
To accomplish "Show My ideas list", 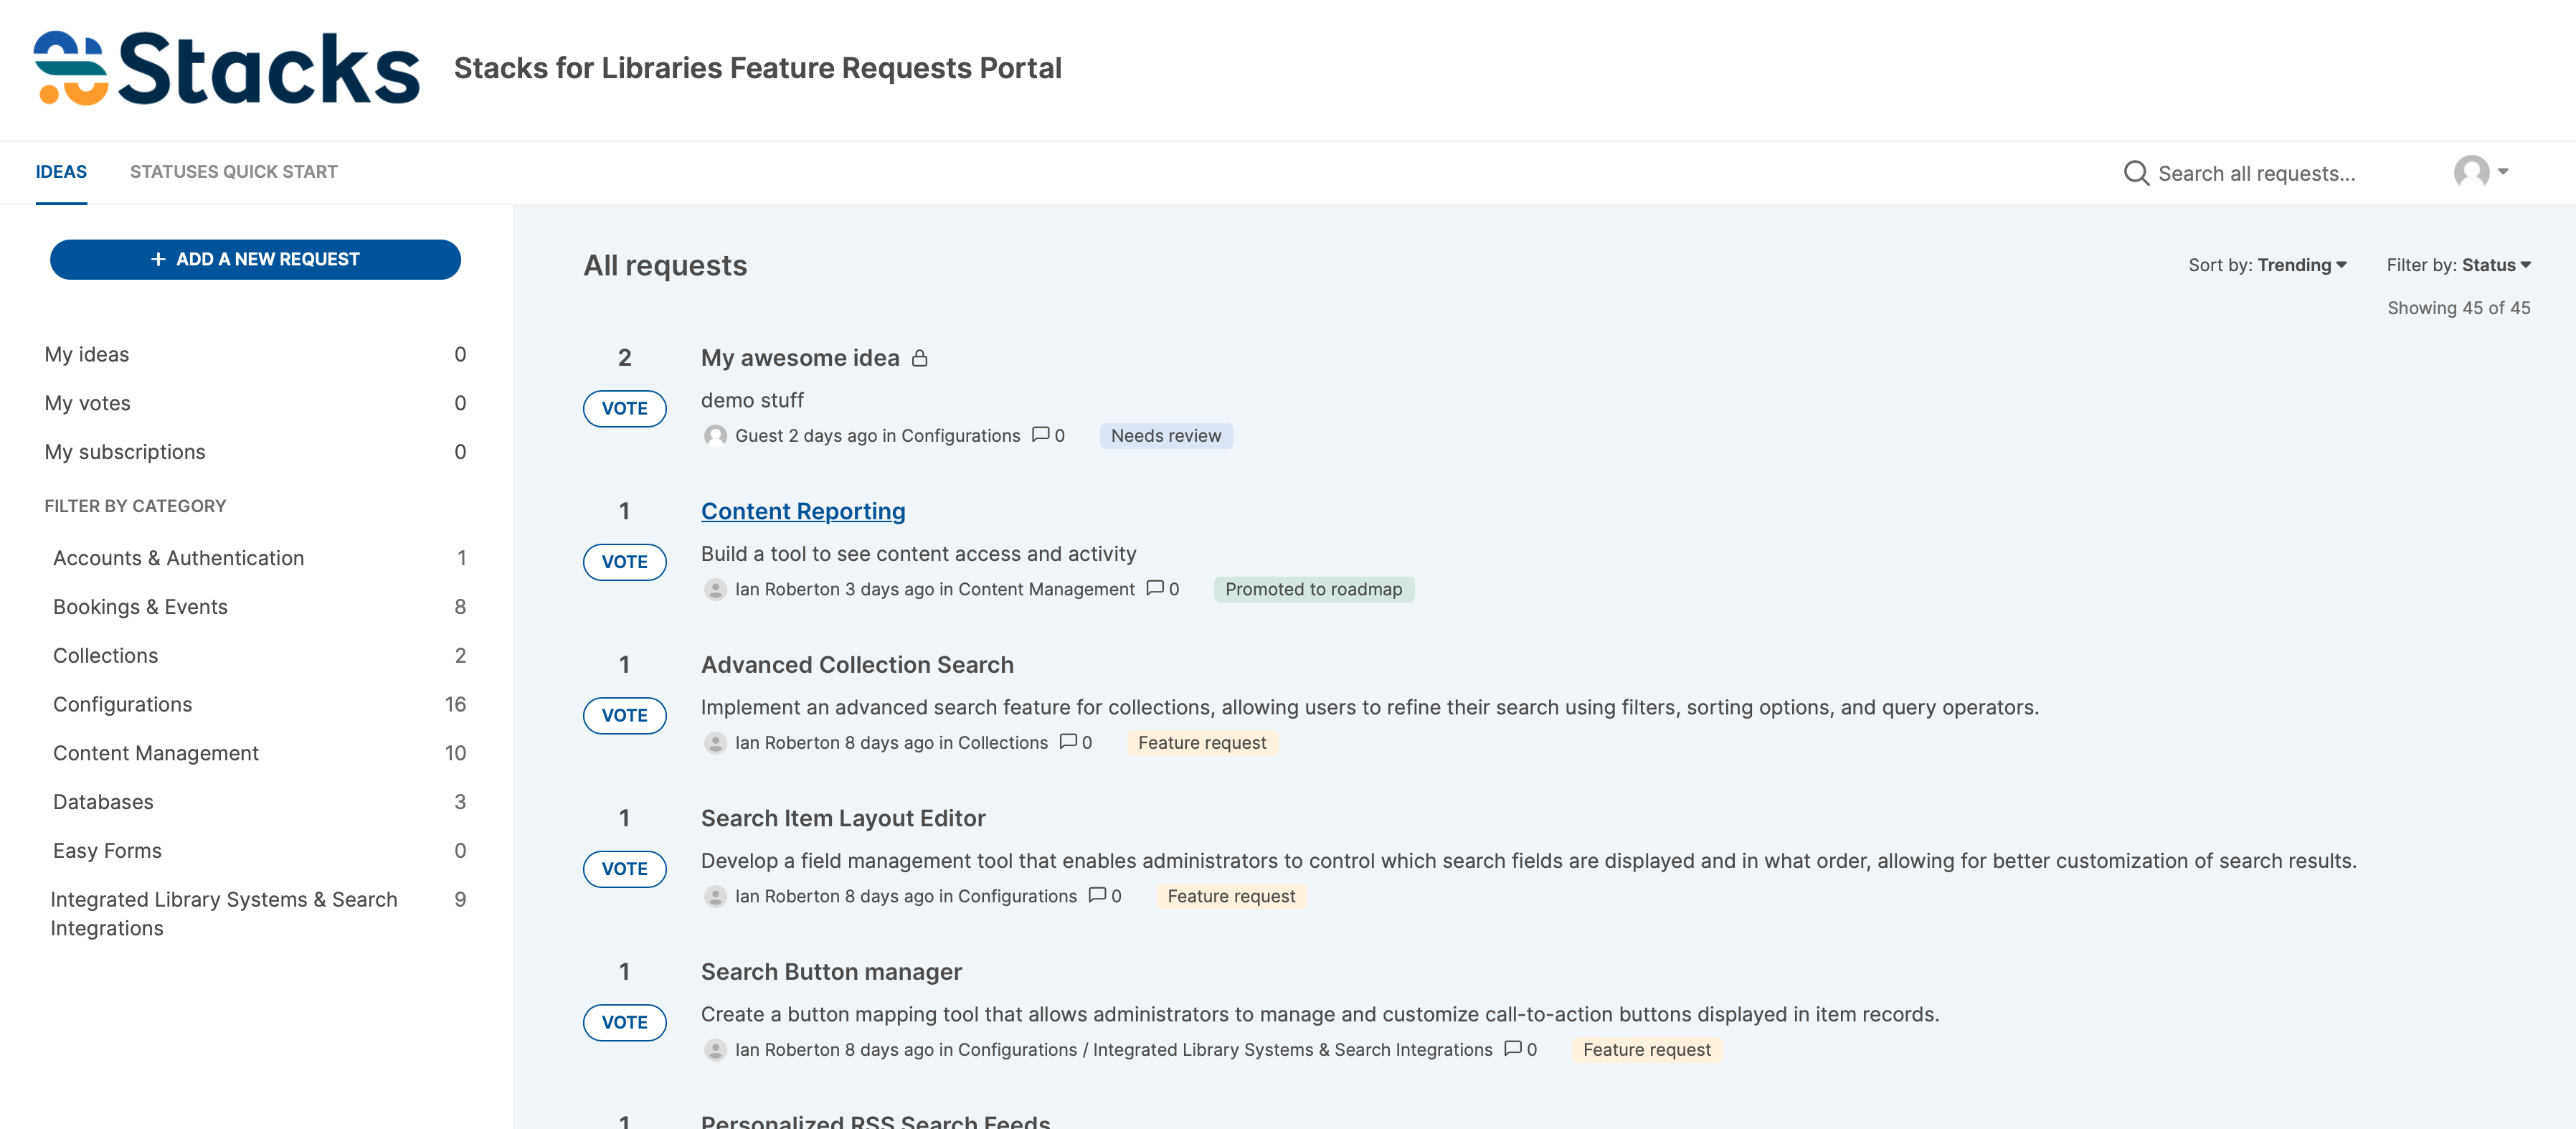I will 255,355.
